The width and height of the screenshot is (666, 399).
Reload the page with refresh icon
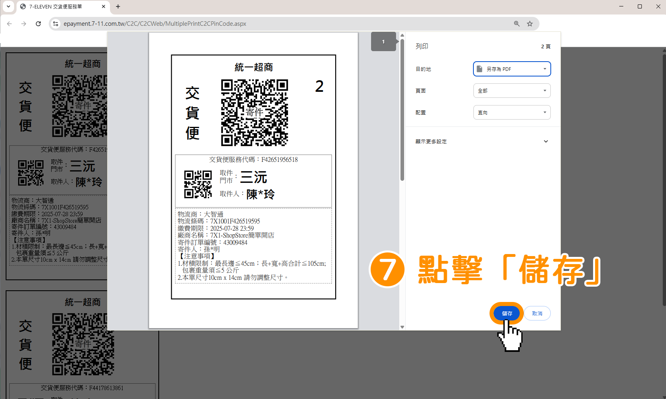38,24
